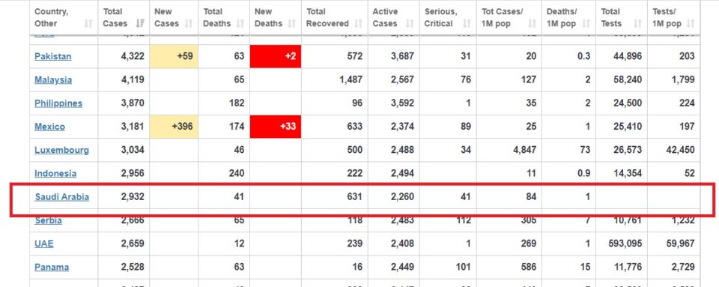Sort by Total Recovered sort icon
719x287 pixels.
pos(359,24)
